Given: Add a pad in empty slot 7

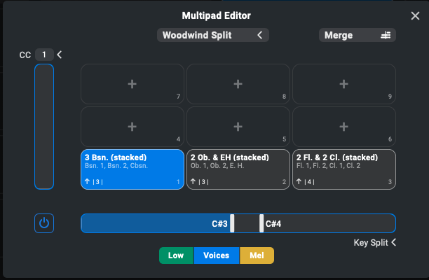Looking at the screenshot, I should pyautogui.click(x=132, y=84).
